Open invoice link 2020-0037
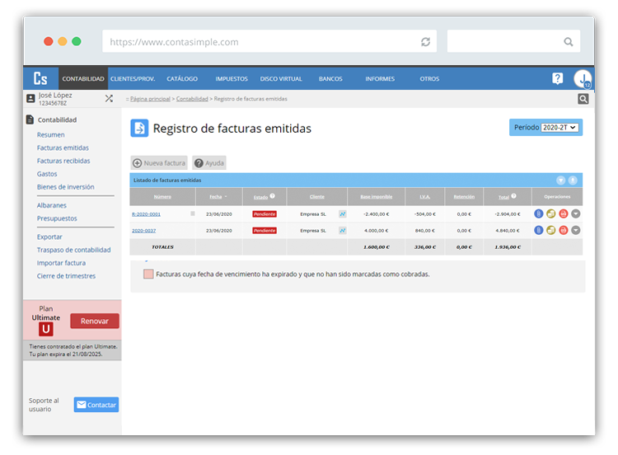 click(x=144, y=231)
